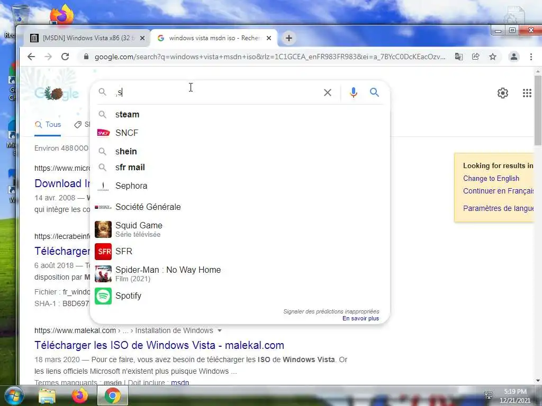This screenshot has width=542, height=406.
Task: Click the Google holiday logo
Action: (57, 93)
